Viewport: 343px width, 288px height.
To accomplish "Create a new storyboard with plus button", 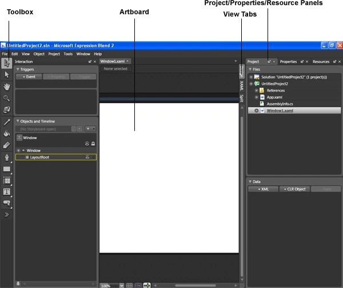I will pyautogui.click(x=88, y=129).
